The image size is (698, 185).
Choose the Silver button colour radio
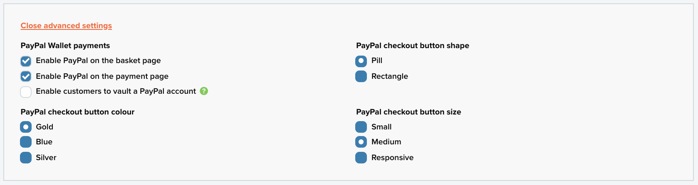click(x=26, y=158)
